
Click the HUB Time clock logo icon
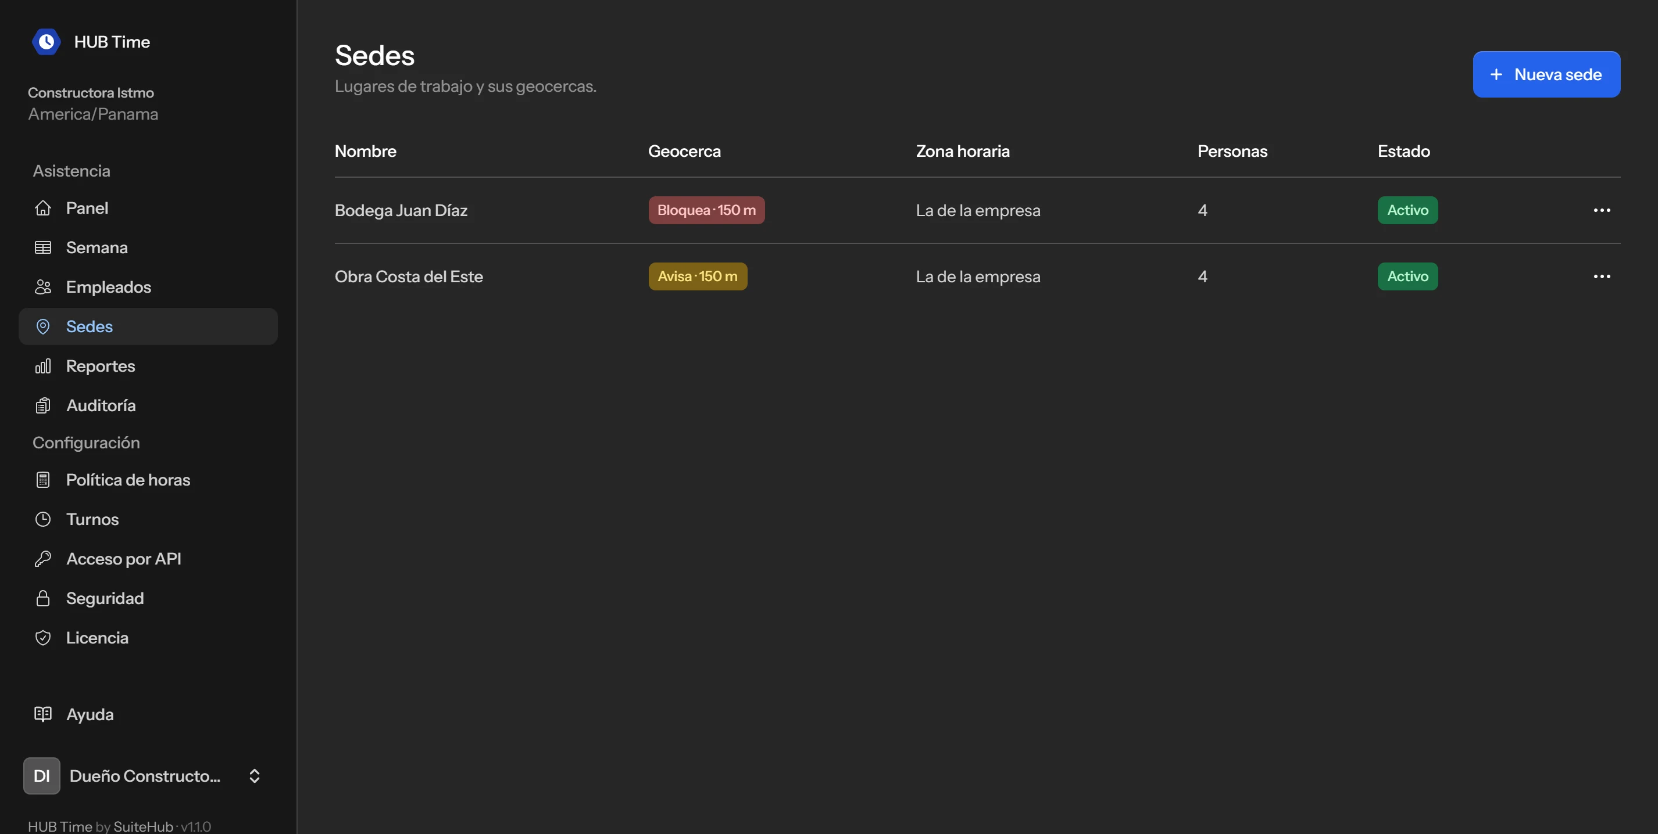point(47,42)
